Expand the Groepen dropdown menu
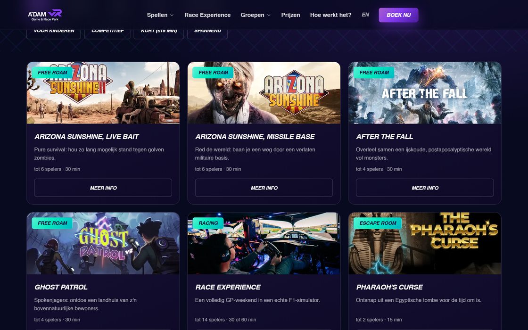The height and width of the screenshot is (330, 528). tap(256, 15)
